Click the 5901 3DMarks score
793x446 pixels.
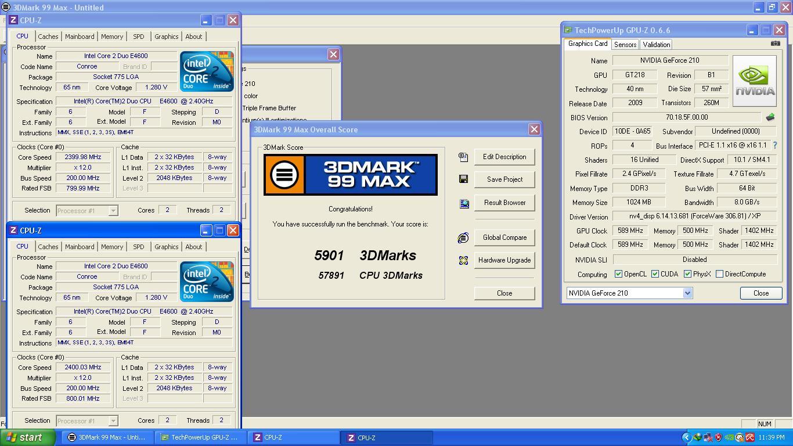coord(365,256)
